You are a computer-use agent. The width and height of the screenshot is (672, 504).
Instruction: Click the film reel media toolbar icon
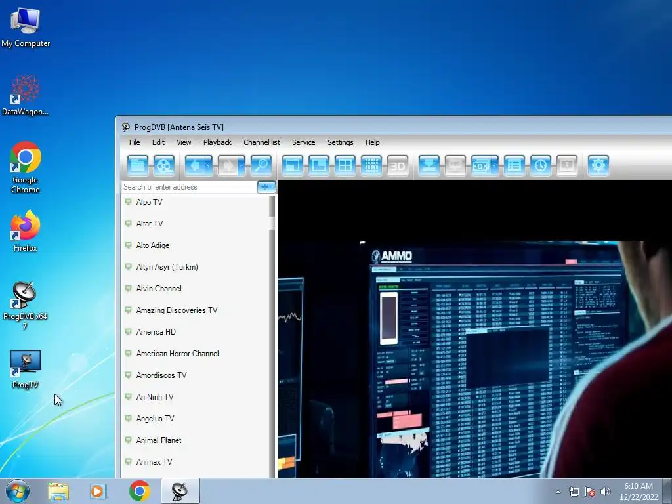point(164,165)
